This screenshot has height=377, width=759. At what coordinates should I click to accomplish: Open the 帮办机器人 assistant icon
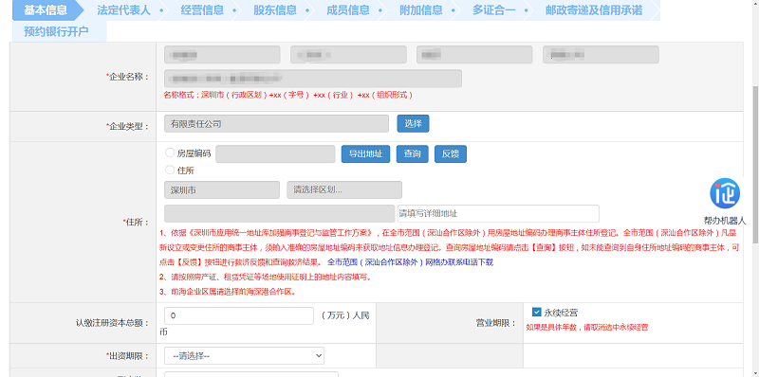point(725,193)
